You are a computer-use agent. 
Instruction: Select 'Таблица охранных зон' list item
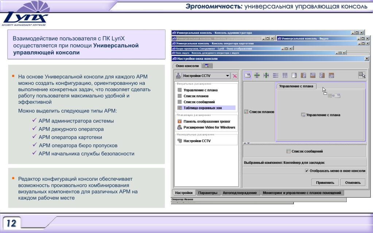[x=206, y=108]
